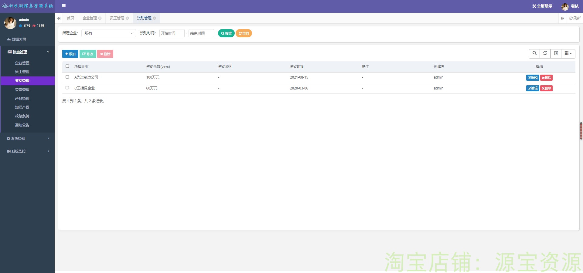Open the user avatar in top bar
The width and height of the screenshot is (583, 273).
tap(565, 6)
